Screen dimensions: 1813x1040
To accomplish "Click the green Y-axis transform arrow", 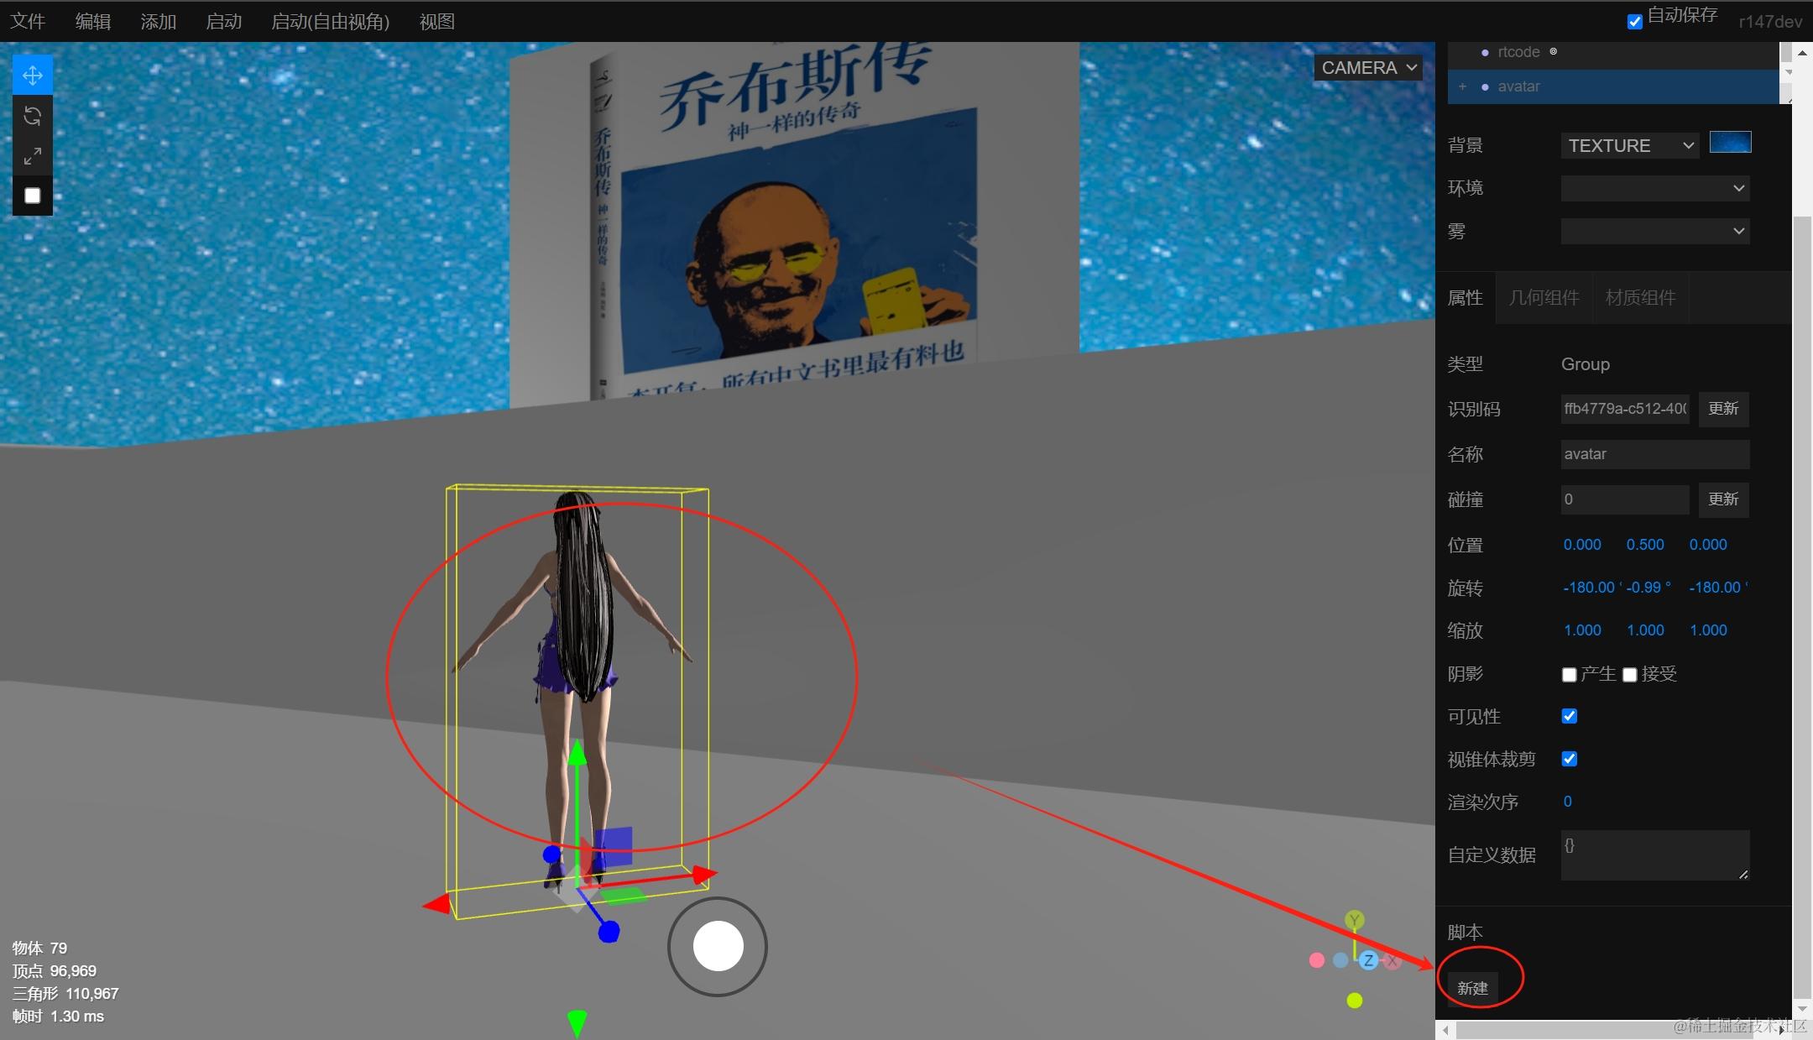I will (577, 755).
